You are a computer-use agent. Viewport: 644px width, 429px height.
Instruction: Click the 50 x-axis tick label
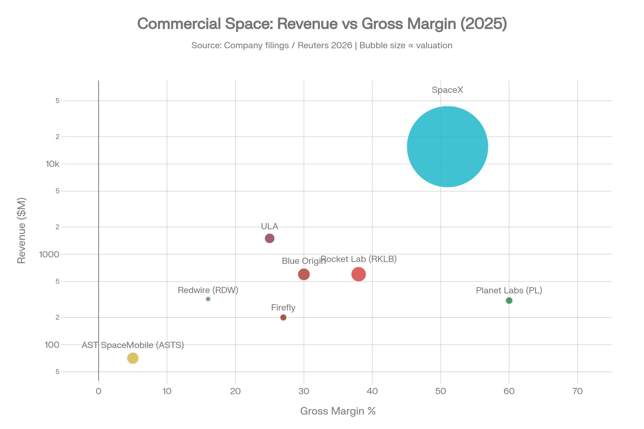click(x=440, y=391)
